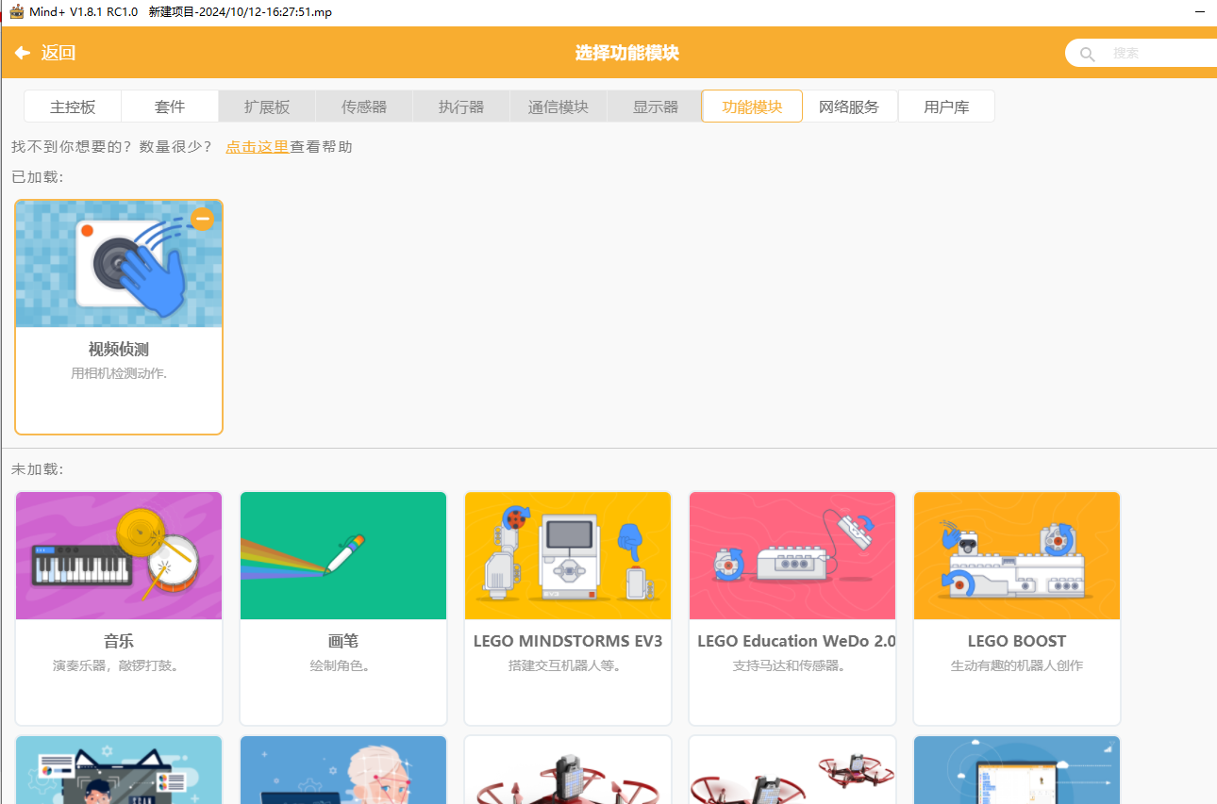
Task: Load the 音乐 keyboard and drum module
Action: 119,555
